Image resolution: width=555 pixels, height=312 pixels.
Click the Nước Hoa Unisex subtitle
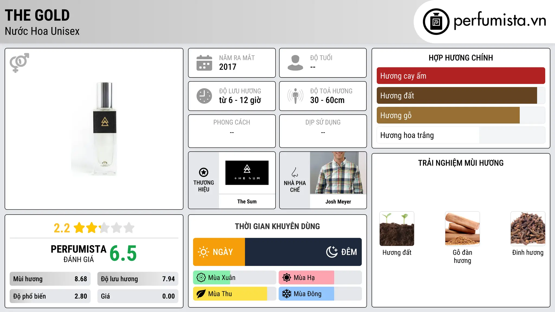point(42,31)
